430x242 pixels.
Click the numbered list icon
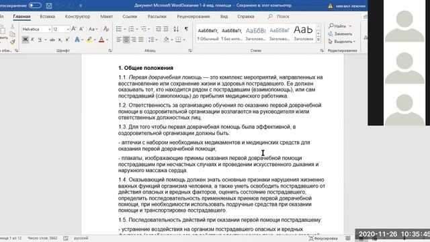131,29
